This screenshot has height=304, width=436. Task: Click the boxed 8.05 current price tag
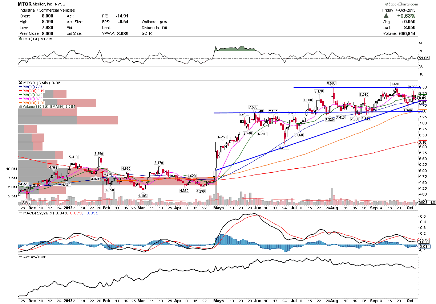pyautogui.click(x=422, y=98)
